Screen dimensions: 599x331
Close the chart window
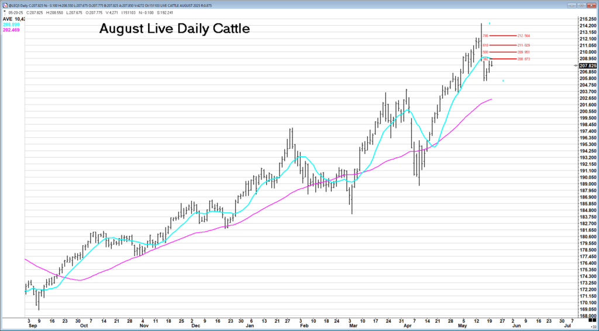click(x=591, y=4)
